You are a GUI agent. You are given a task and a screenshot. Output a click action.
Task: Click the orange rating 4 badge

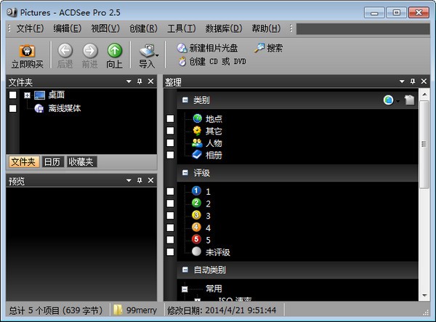196,228
